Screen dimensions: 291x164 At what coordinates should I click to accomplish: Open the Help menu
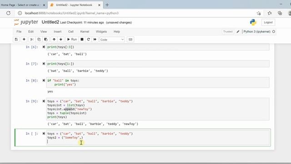(x=117, y=31)
